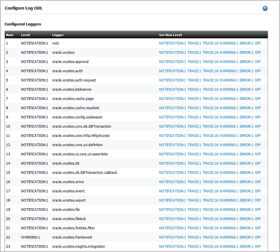Viewport: 280px width, 252px height.
Task: Turn oracle.wcsites.cache.page logger OFF
Action: pos(258,99)
